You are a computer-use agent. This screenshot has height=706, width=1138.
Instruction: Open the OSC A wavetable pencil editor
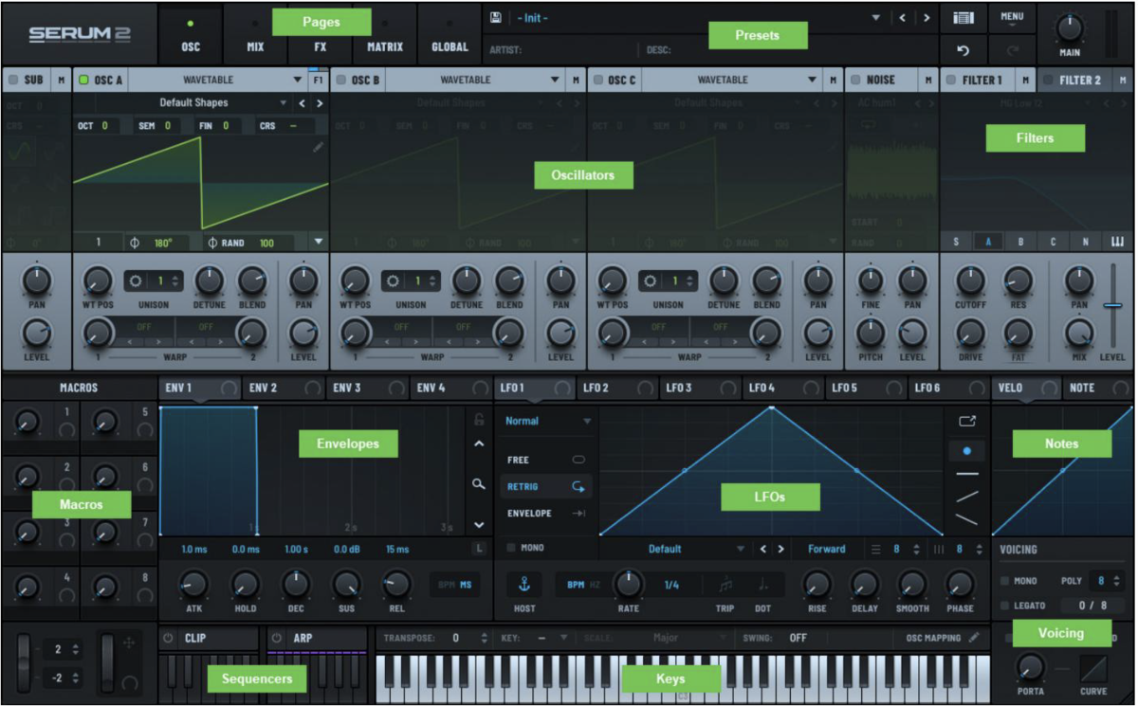tap(318, 147)
